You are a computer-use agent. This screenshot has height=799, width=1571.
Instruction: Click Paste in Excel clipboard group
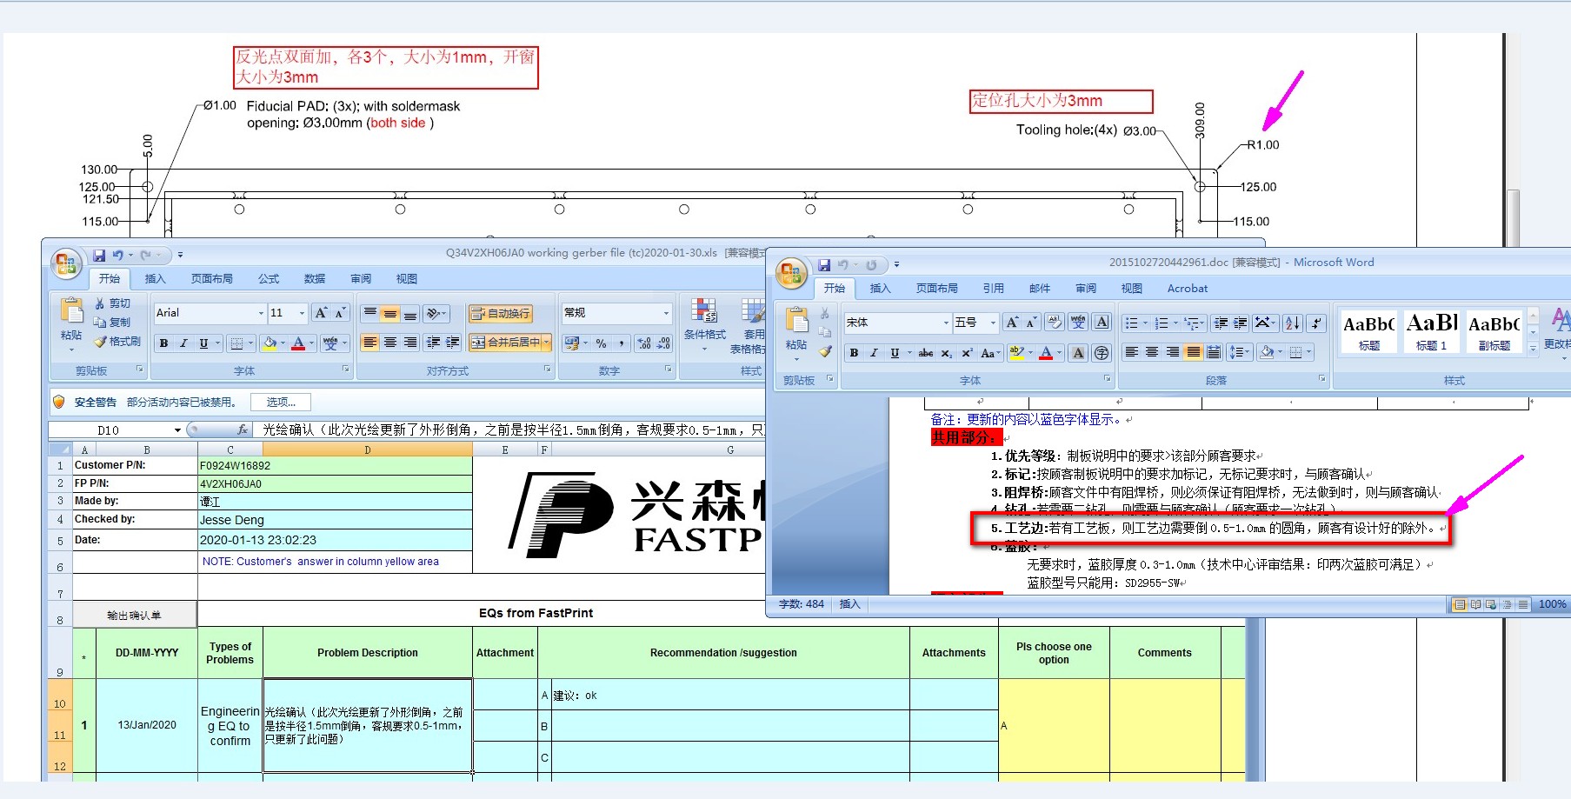[x=71, y=323]
